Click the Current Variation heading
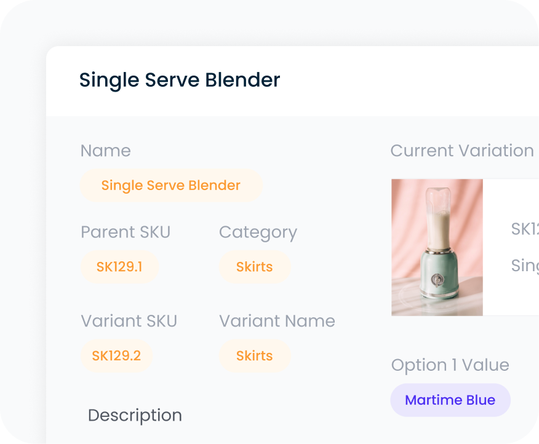Viewport: 539px width, 444px height. coord(462,151)
